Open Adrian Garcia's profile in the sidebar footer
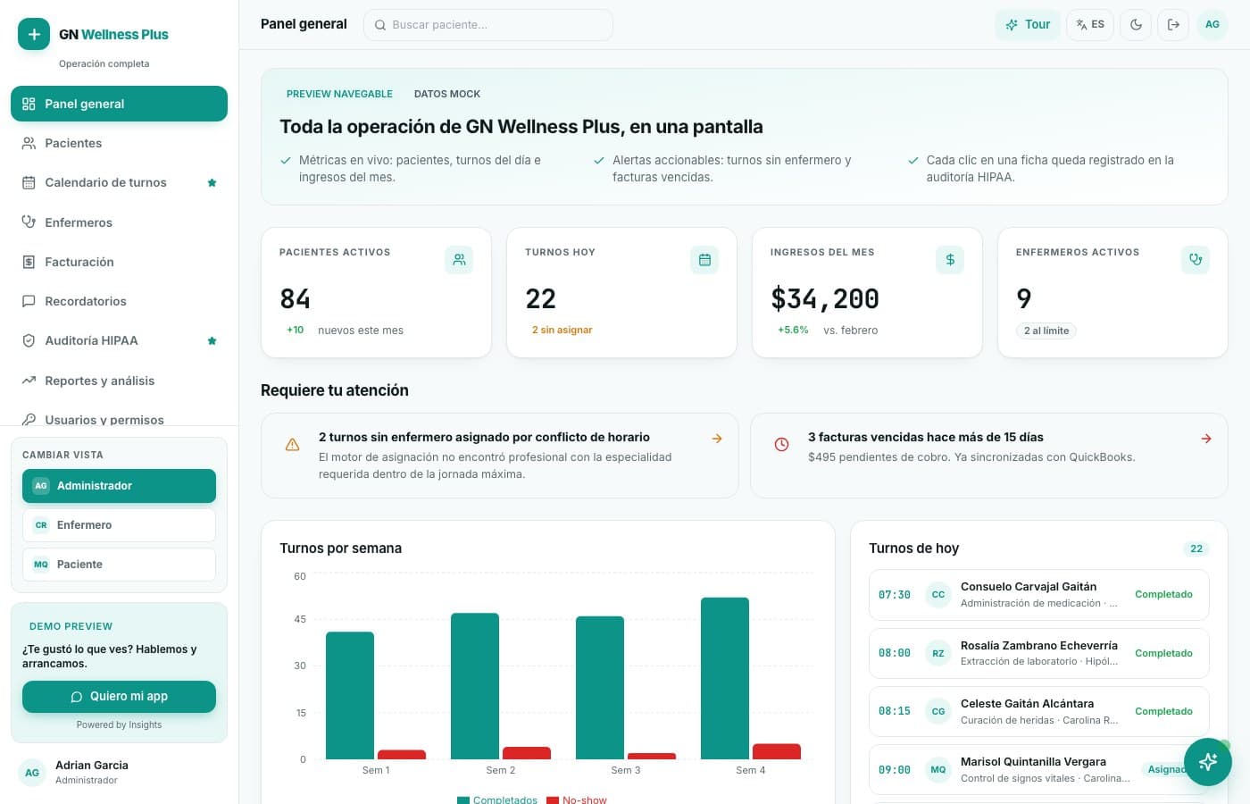 pos(119,773)
